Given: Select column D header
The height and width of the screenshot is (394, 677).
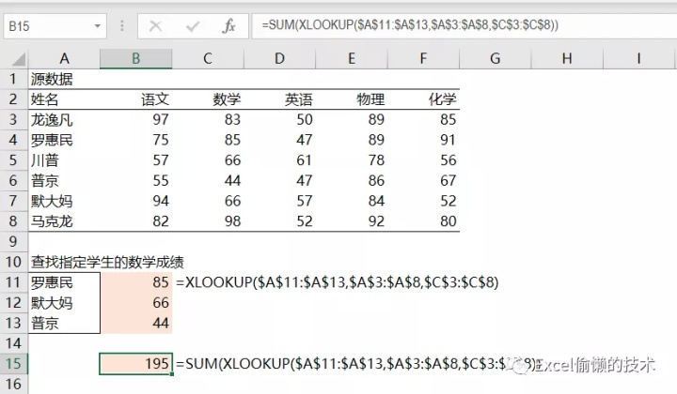Looking at the screenshot, I should [279, 58].
